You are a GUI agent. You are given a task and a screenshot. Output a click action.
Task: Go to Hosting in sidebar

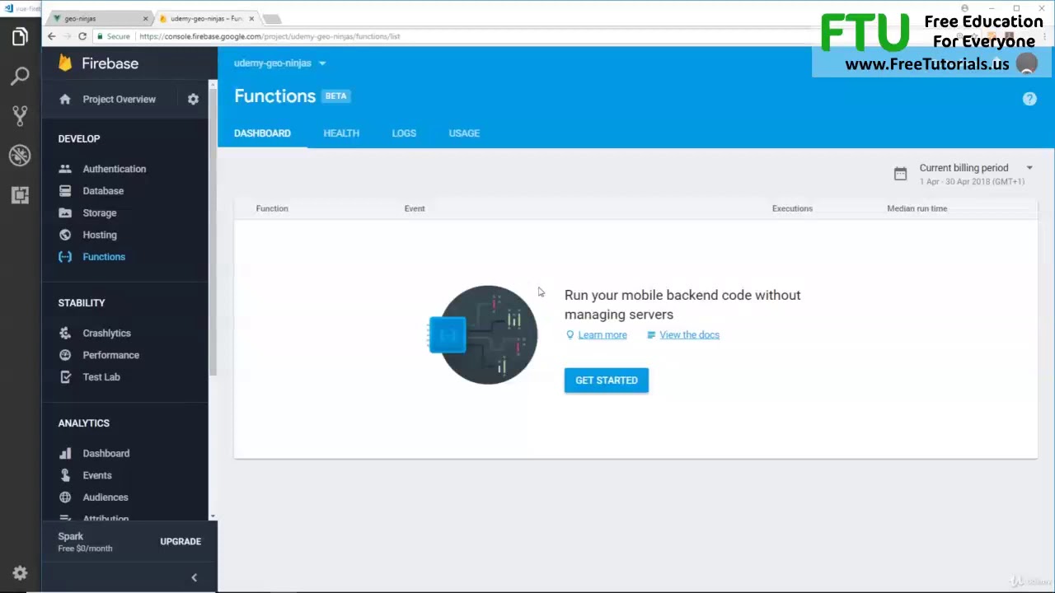[100, 235]
